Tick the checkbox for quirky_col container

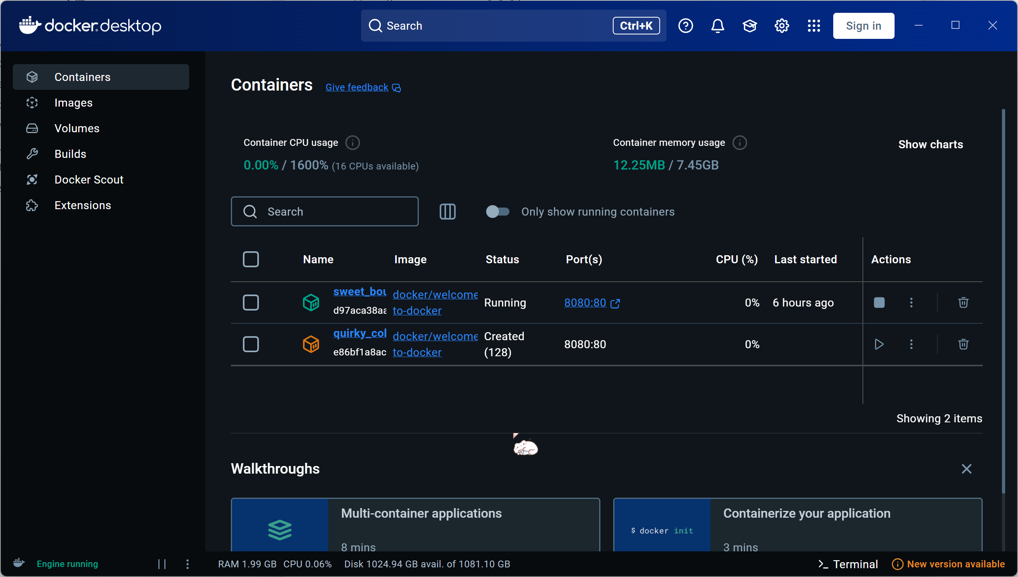pos(251,344)
